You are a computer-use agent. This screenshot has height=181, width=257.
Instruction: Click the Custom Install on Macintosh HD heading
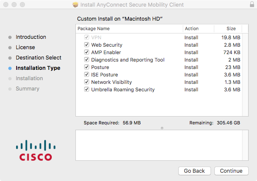[x=120, y=19]
